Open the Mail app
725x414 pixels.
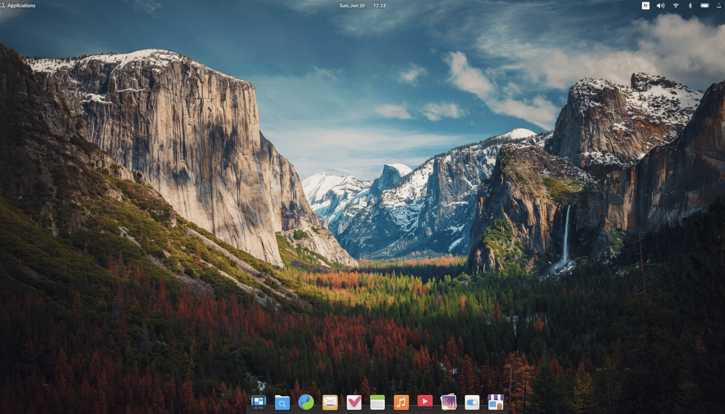coord(330,402)
